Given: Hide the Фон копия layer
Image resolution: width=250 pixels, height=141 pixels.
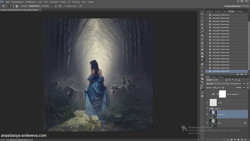Looking at the screenshot, I should [207, 114].
